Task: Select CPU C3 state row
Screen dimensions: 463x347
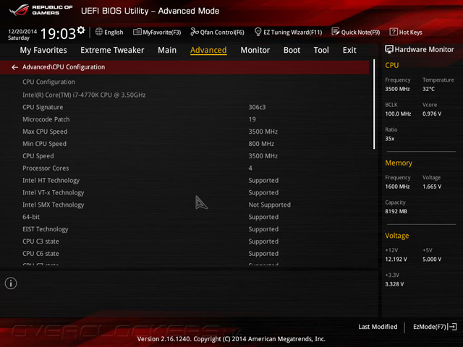Action: pyautogui.click(x=184, y=241)
